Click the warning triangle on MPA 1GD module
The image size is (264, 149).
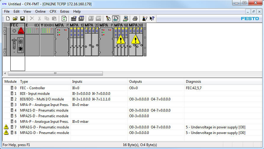click(121, 39)
